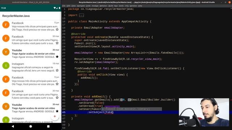Image resolution: width=232 pixels, height=130 pixels.
Task: Click the fakeEmails() method reference
Action: pyautogui.click(x=170, y=53)
